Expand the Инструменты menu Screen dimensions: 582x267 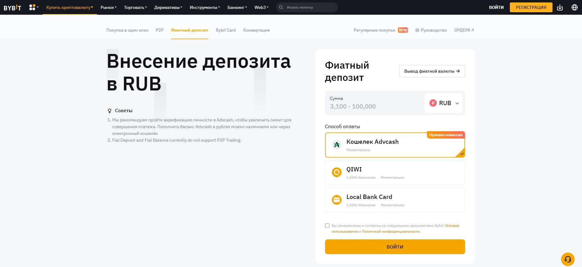[x=205, y=7]
